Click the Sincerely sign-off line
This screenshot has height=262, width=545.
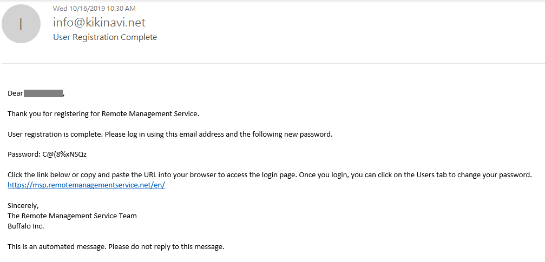[23, 205]
